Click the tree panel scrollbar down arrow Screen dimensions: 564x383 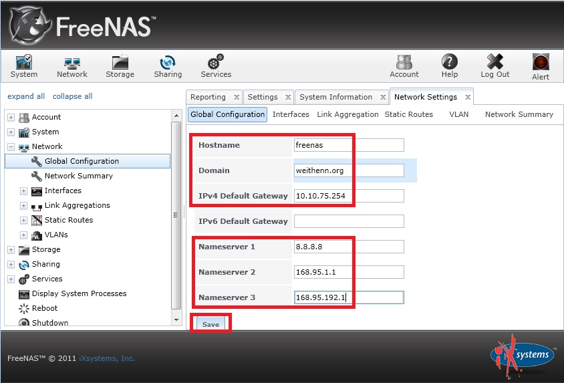pos(176,320)
